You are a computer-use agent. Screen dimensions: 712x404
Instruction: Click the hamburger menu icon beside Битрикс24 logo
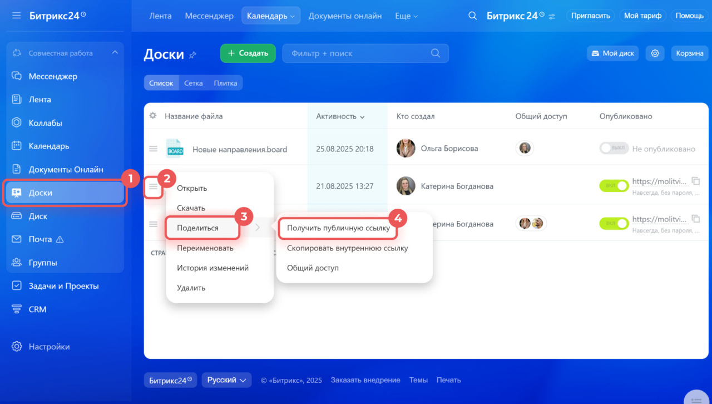point(17,16)
